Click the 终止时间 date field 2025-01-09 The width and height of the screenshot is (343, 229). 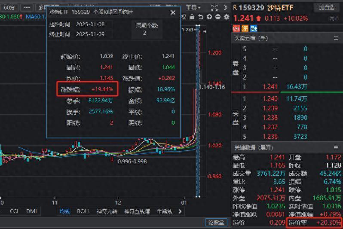[x=94, y=34]
